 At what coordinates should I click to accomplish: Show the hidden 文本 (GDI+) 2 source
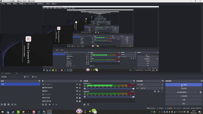pyautogui.click(x=77, y=84)
